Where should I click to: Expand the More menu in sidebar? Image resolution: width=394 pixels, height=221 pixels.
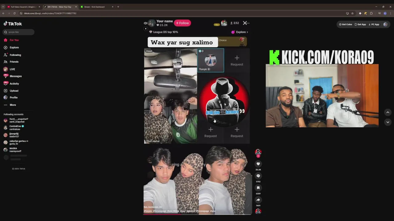10,105
